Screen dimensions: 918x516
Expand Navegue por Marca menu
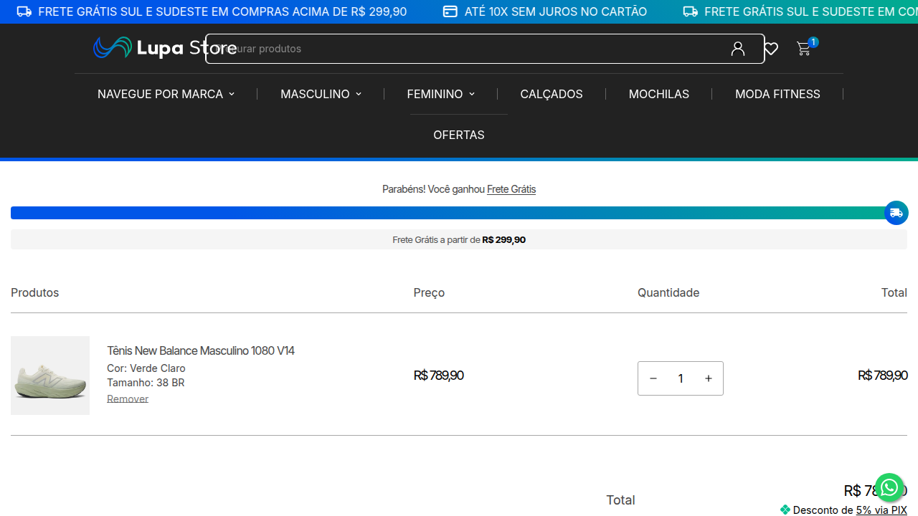166,94
